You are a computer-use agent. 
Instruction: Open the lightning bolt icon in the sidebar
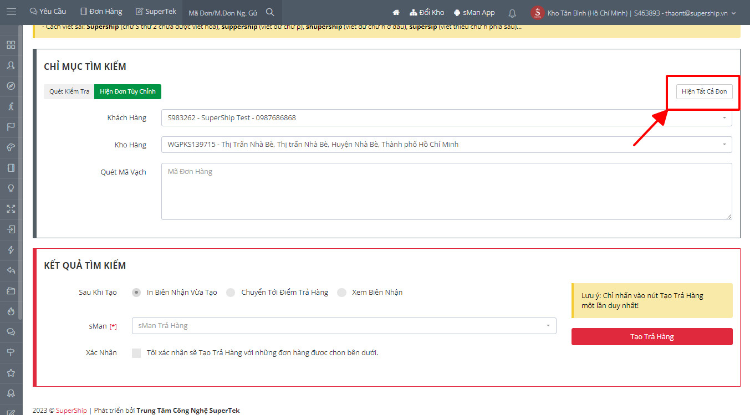coord(11,250)
